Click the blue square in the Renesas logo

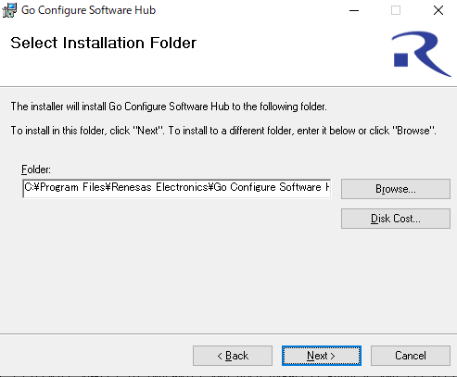coord(401,59)
